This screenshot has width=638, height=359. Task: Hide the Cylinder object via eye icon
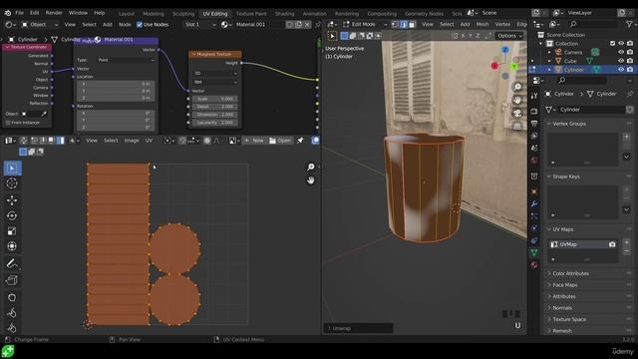click(621, 70)
